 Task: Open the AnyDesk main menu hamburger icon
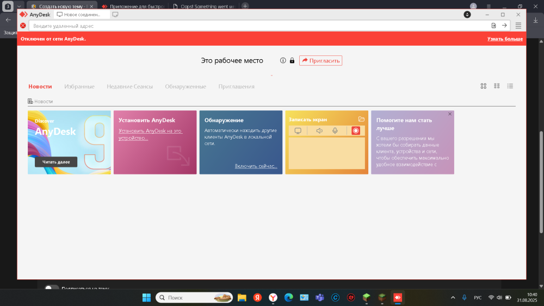(x=518, y=26)
